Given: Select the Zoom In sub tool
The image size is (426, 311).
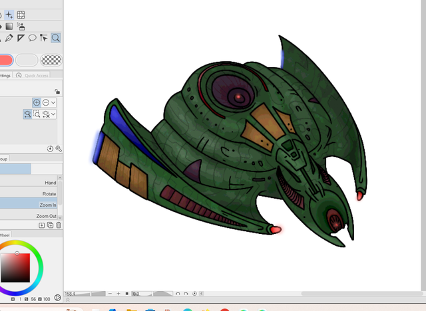Looking at the screenshot, I should [x=29, y=205].
